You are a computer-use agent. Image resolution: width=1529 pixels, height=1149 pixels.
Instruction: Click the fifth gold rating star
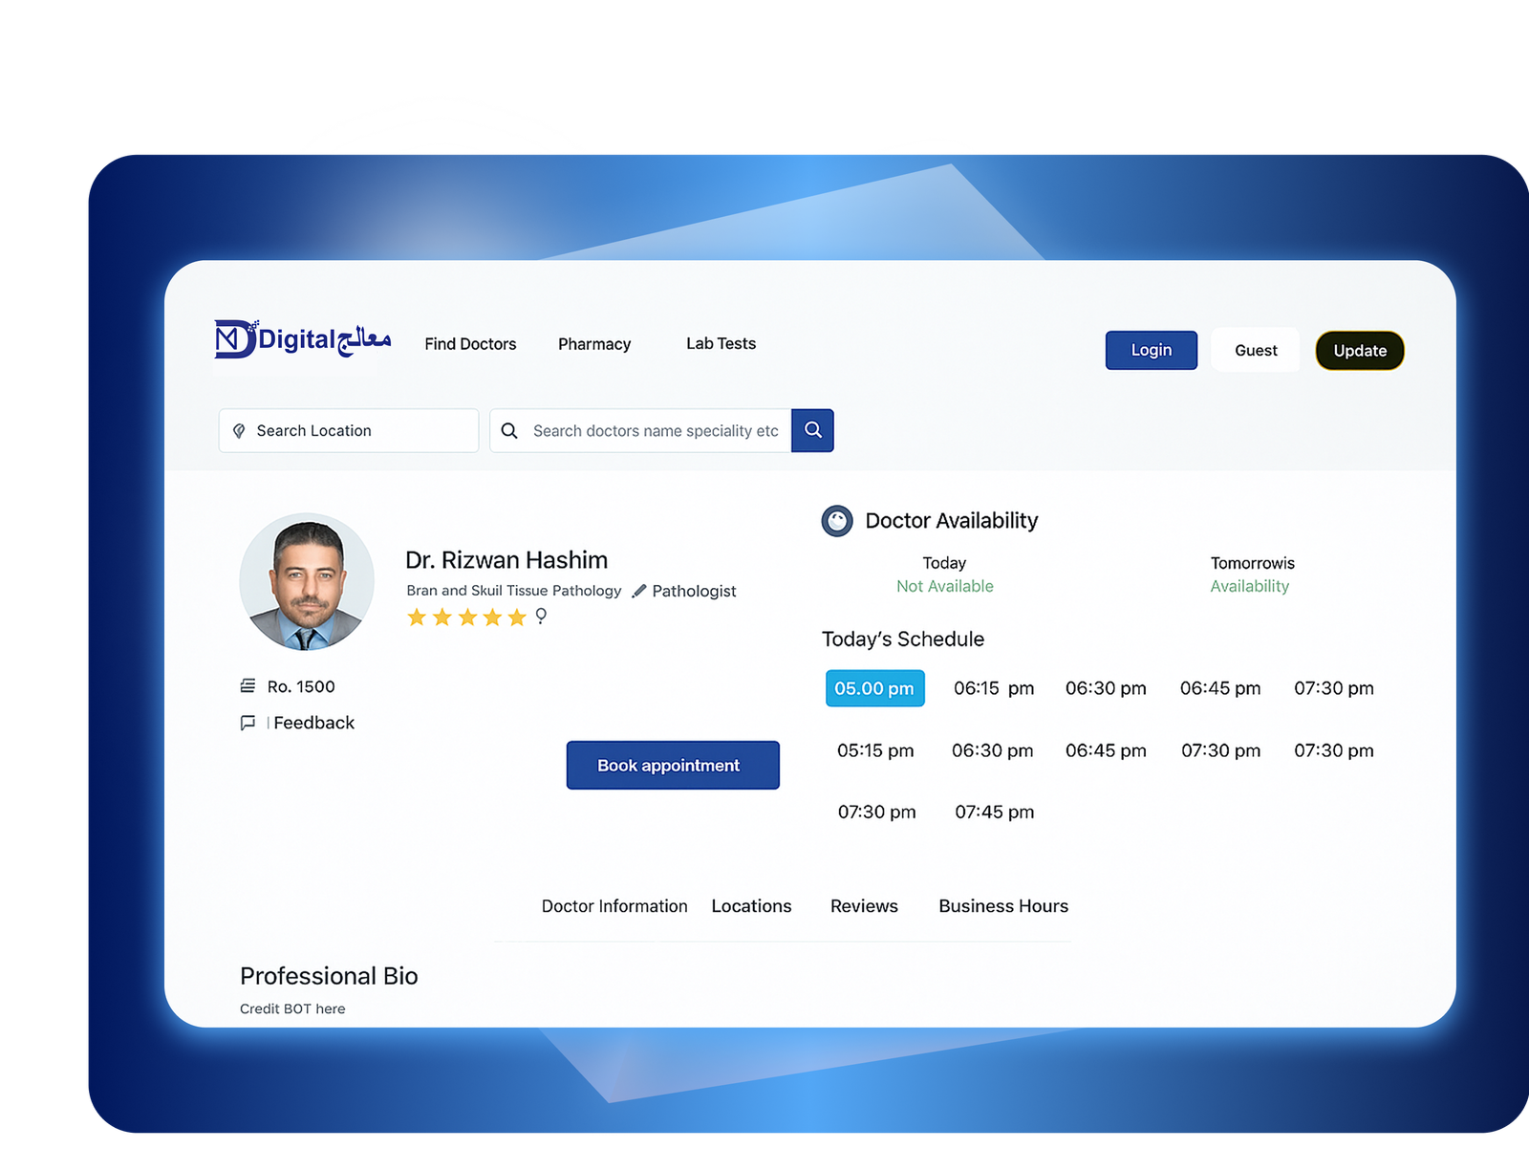(517, 618)
